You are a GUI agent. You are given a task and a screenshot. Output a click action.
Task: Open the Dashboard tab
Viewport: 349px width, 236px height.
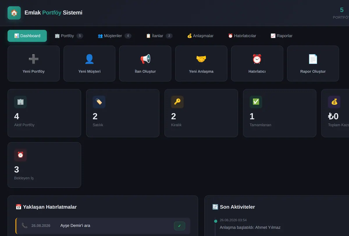point(27,36)
